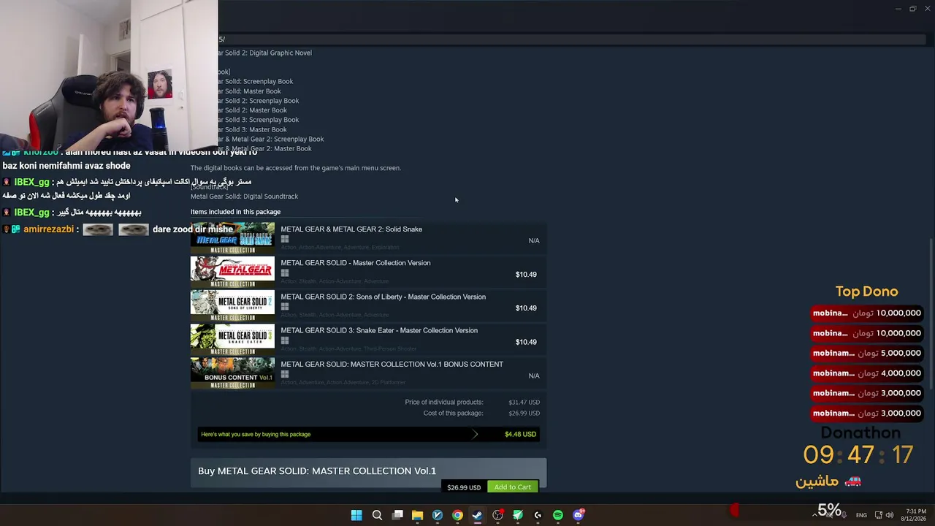Image resolution: width=935 pixels, height=526 pixels.
Task: Click 'Here's what you save by buying this package'
Action: [x=256, y=435]
